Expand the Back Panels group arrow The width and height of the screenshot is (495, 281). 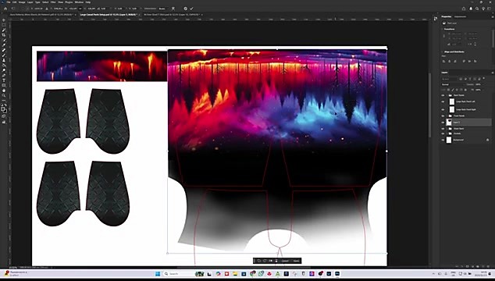[x=447, y=95]
